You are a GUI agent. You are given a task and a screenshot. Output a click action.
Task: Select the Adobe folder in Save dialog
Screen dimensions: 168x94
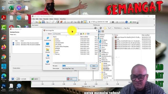coord(56,39)
